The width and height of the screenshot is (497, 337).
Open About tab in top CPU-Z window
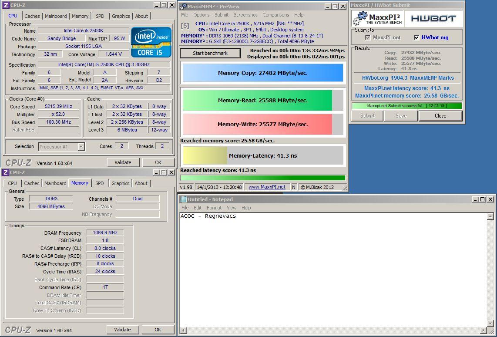(141, 16)
